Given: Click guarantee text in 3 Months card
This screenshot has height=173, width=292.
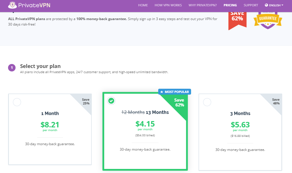Looking at the screenshot, I should (x=240, y=150).
